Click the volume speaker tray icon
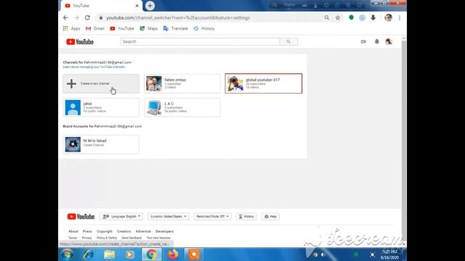Viewport: 465px width, 261px height. pyautogui.click(x=323, y=254)
